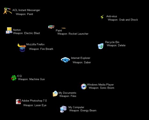Image resolution: width=149 pixels, height=120 pixels.
Task: Click the Norton icon
Action: point(9,30)
